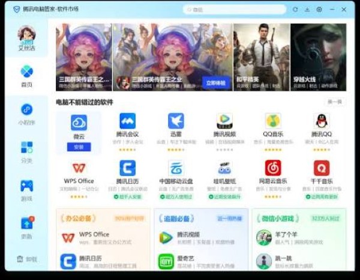
Task: Click the 腾讯会议 app icon
Action: (x=127, y=121)
